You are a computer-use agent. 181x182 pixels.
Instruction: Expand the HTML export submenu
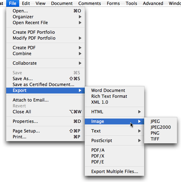tap(115, 112)
